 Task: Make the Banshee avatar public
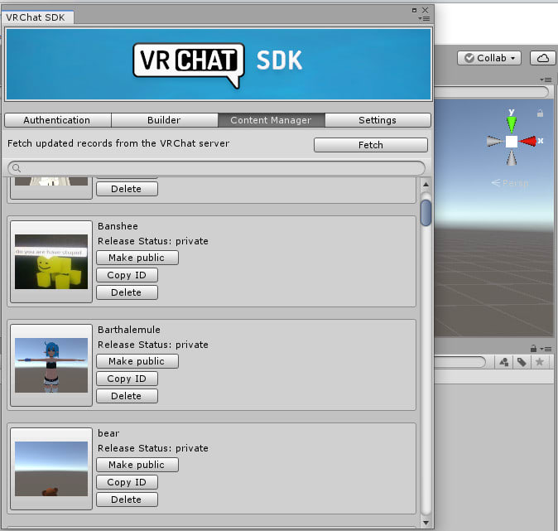click(137, 258)
